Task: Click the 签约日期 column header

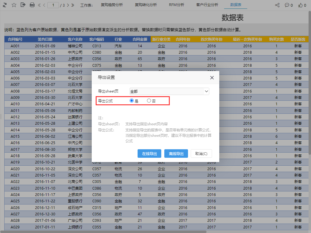Action: coord(45,39)
